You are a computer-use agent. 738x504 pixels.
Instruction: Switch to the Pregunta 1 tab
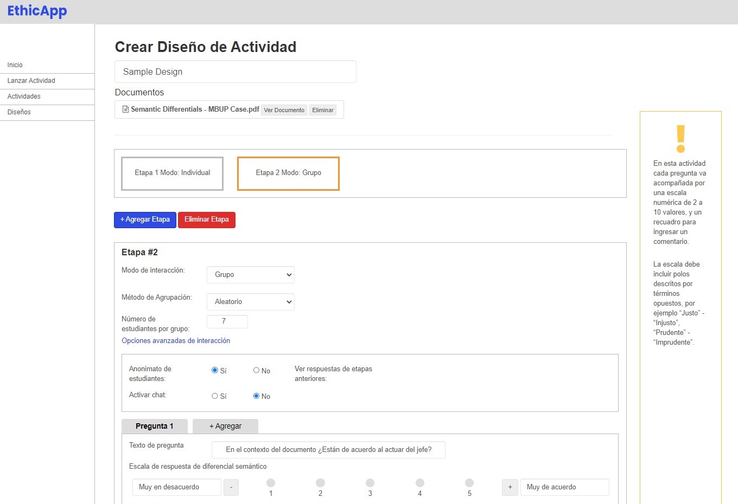click(155, 427)
